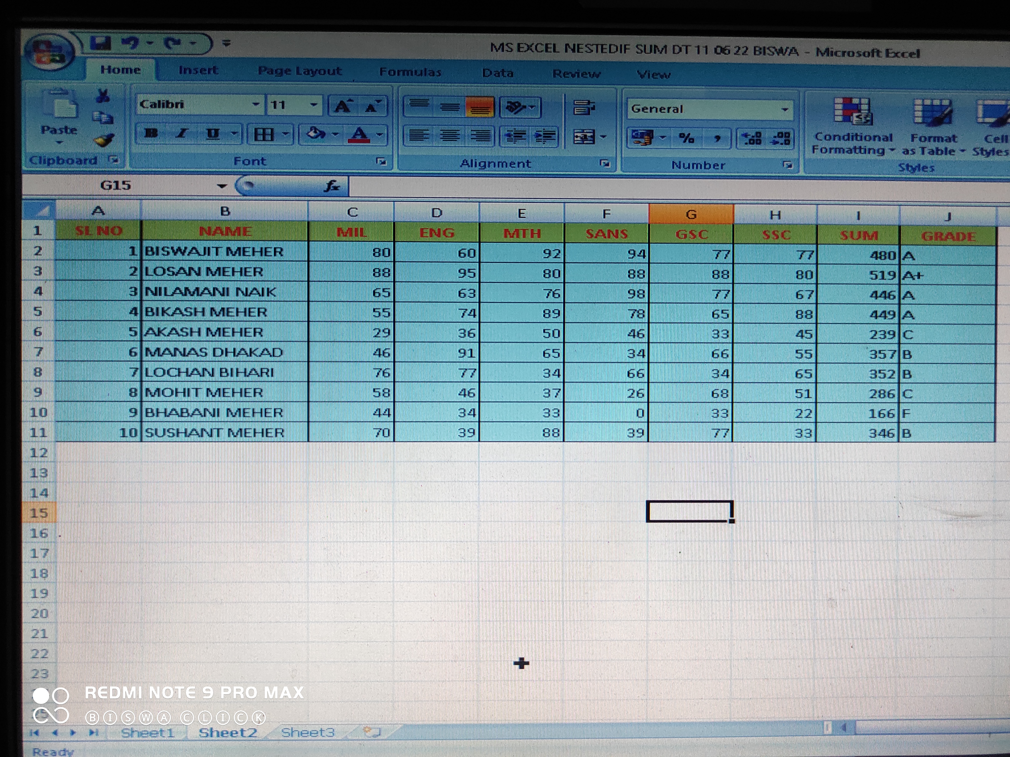Click the Merge and Center icon

pos(585,137)
